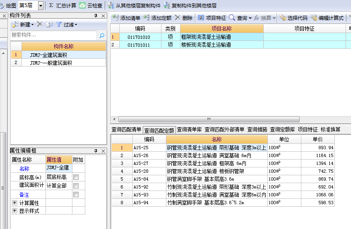Select quota row A15-94

tap(223, 203)
